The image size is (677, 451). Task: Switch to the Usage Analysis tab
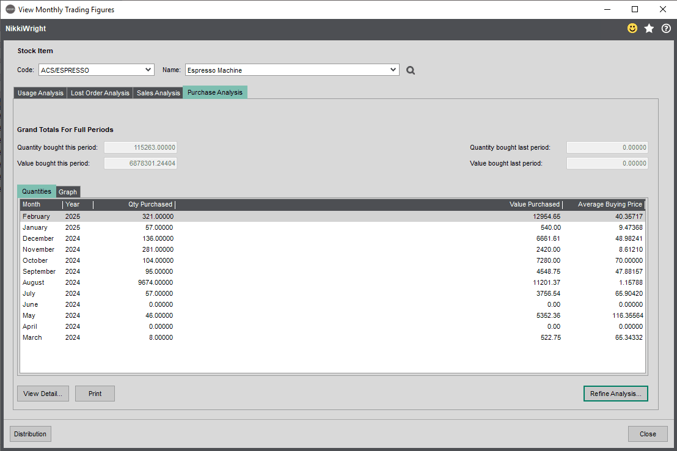[x=40, y=93]
